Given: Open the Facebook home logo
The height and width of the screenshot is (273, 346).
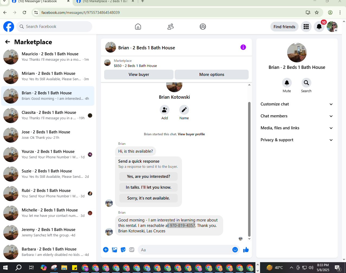Looking at the screenshot, I should pos(9,27).
